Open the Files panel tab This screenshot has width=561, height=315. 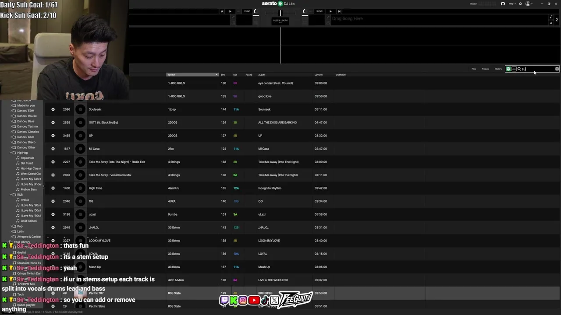tap(474, 69)
